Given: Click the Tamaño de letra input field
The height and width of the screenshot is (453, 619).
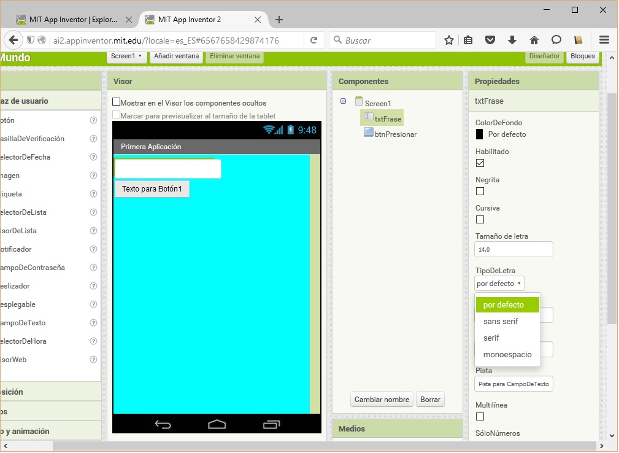Looking at the screenshot, I should click(513, 249).
